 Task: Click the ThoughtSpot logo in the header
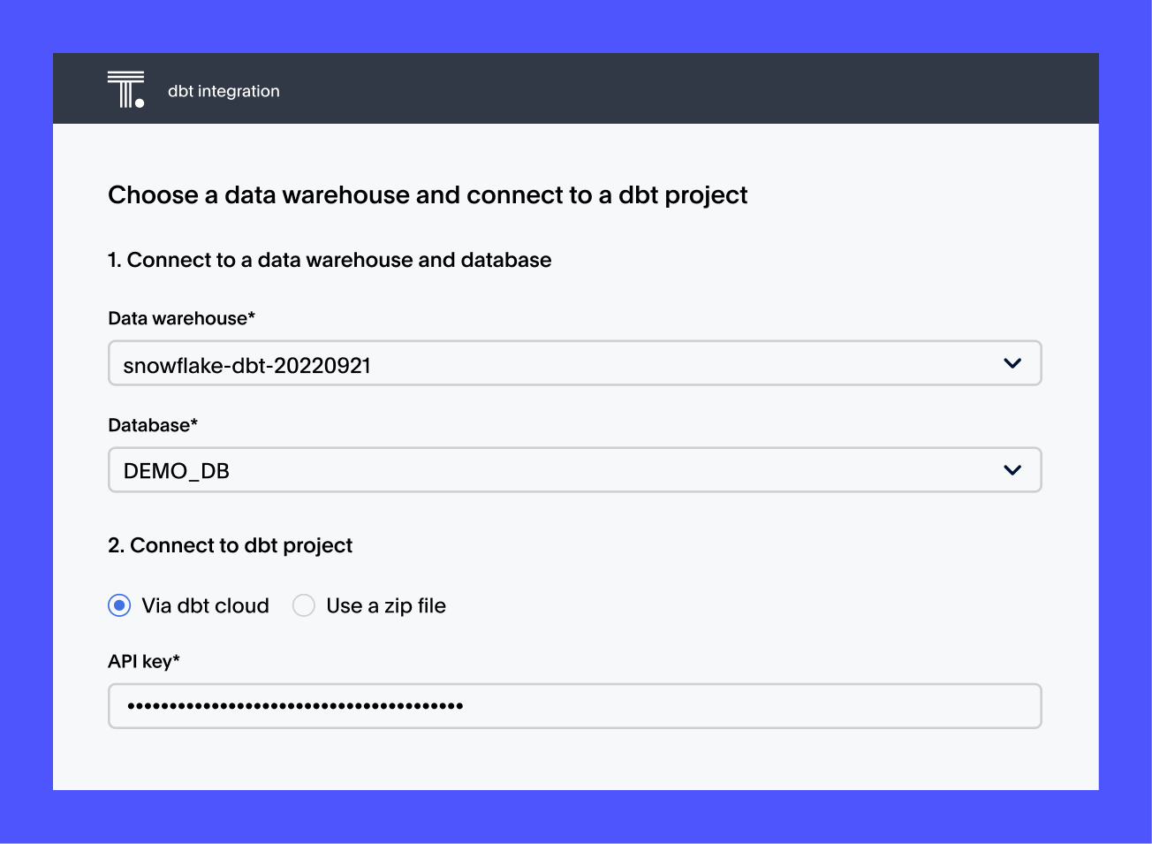(125, 87)
